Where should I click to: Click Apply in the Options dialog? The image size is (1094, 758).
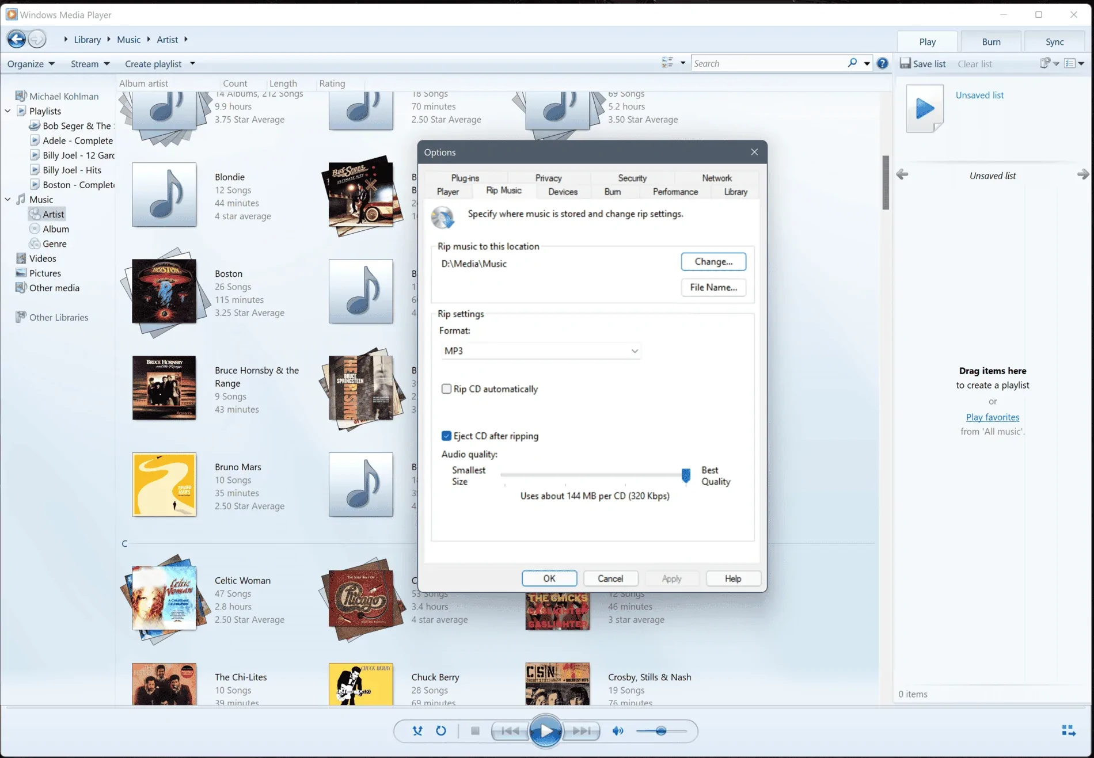click(x=672, y=578)
